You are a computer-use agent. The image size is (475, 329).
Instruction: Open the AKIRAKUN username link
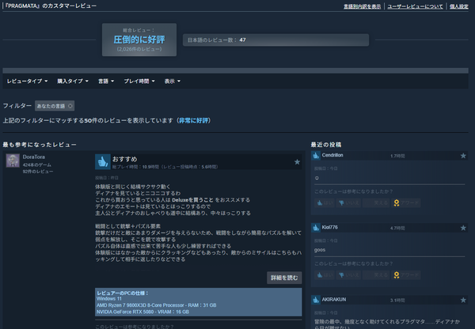click(334, 299)
